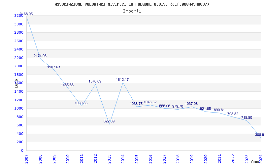264x165 pixels.
Task: Click the 2009 x-axis year label
Action: (54, 159)
